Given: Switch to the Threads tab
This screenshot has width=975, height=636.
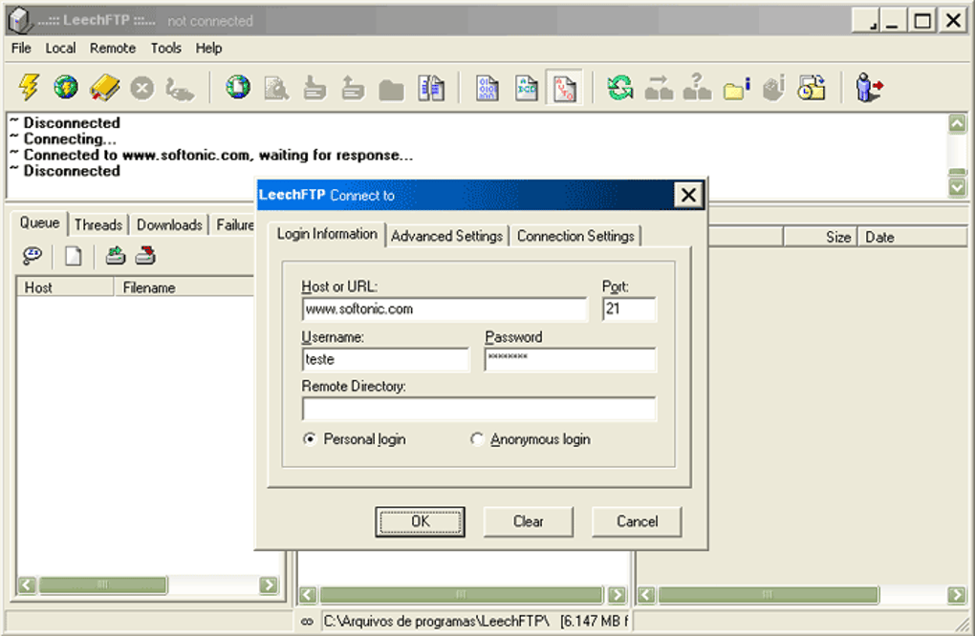Looking at the screenshot, I should (x=98, y=224).
